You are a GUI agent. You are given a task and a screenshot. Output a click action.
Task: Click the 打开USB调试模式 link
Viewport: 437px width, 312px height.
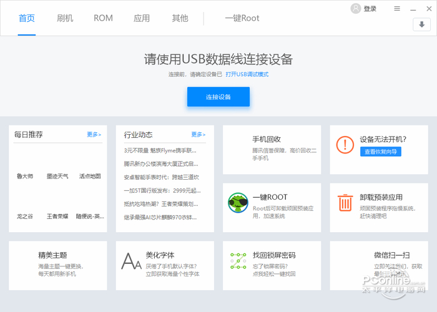tap(247, 74)
